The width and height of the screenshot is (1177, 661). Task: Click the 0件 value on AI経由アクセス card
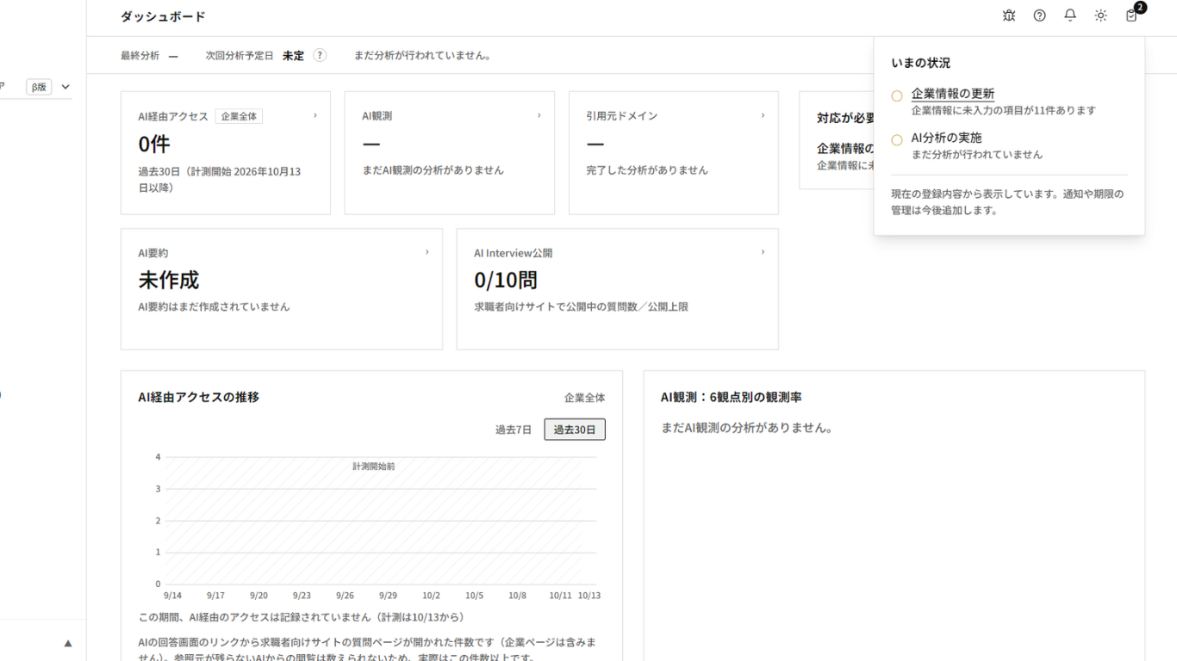pyautogui.click(x=154, y=143)
